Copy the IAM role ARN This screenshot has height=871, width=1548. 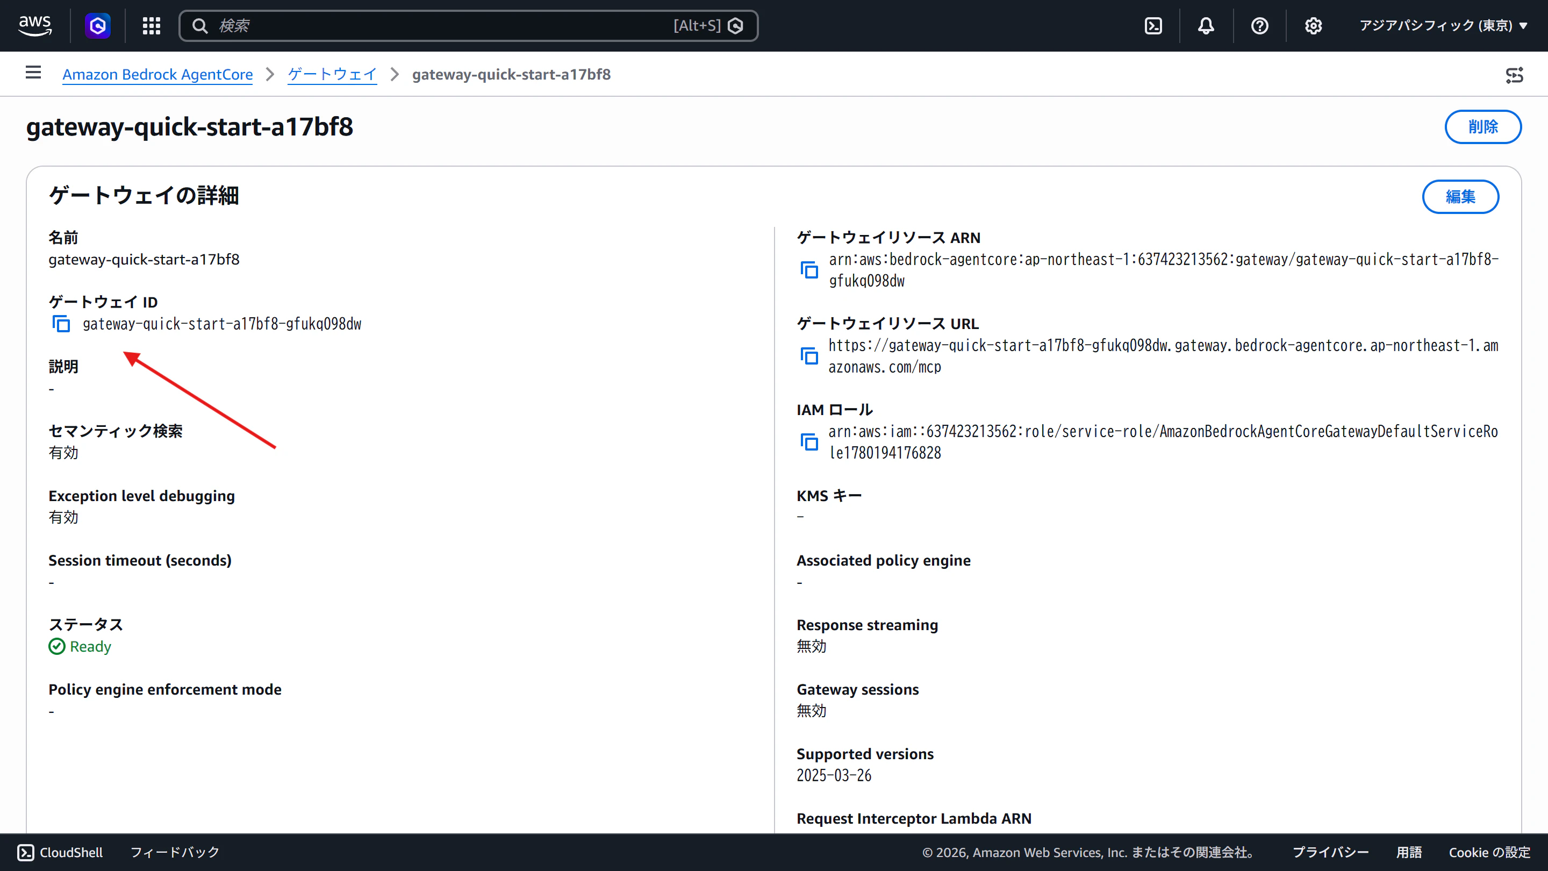(x=809, y=442)
